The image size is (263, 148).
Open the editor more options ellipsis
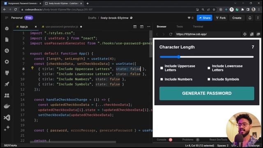point(149,27)
